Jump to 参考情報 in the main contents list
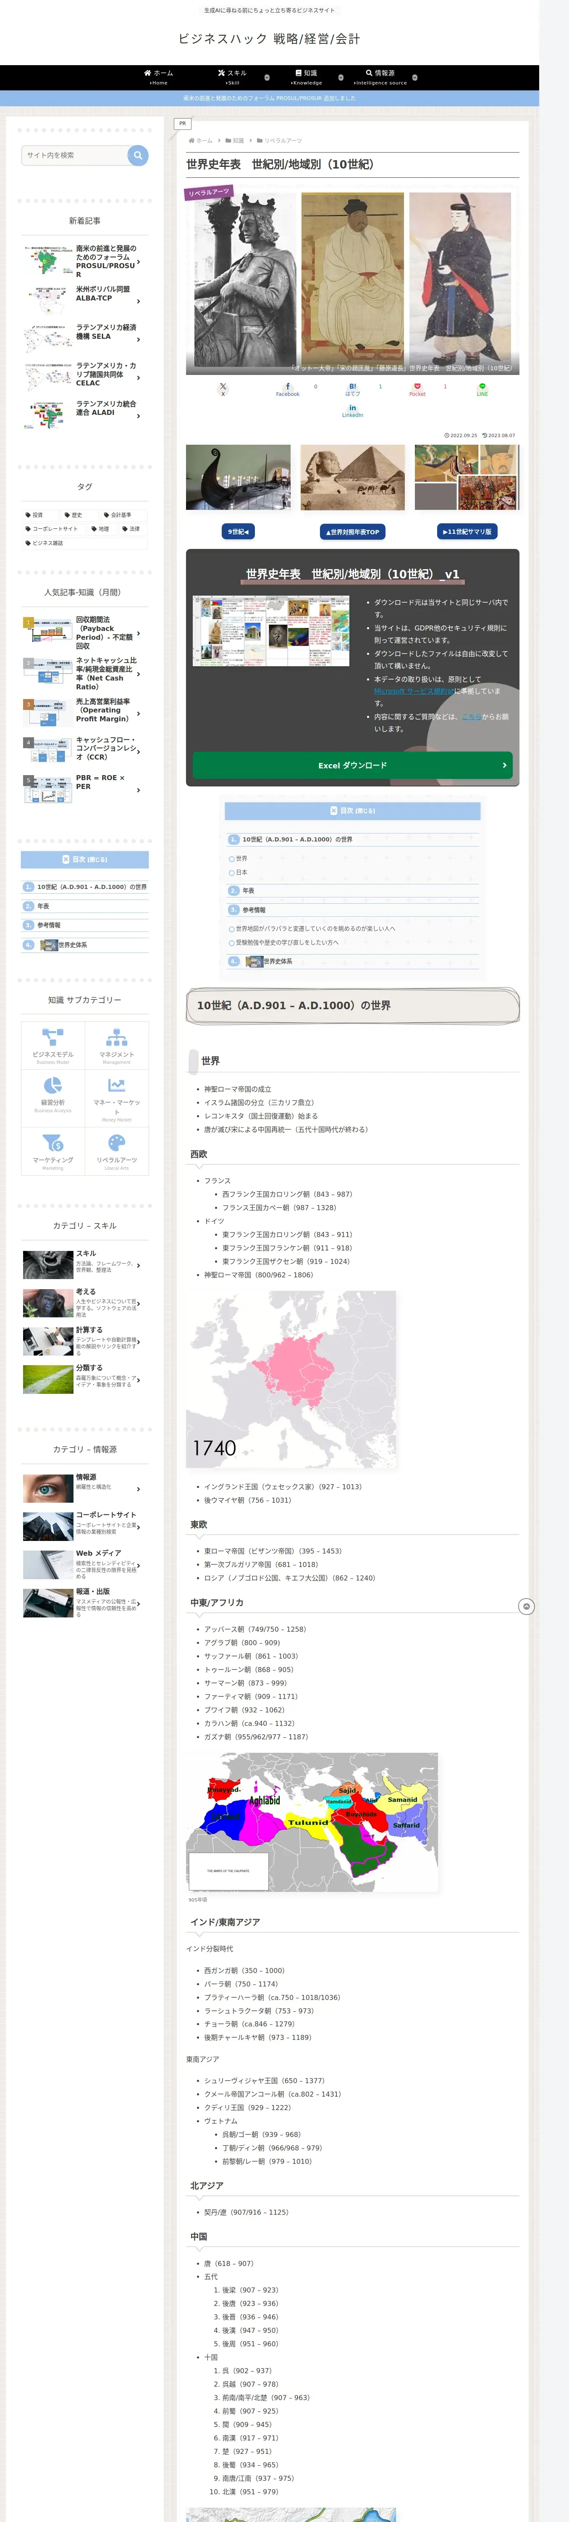 [253, 910]
